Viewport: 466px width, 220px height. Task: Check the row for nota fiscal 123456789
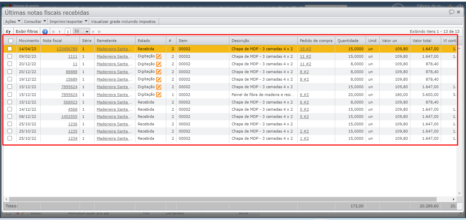click(x=10, y=49)
